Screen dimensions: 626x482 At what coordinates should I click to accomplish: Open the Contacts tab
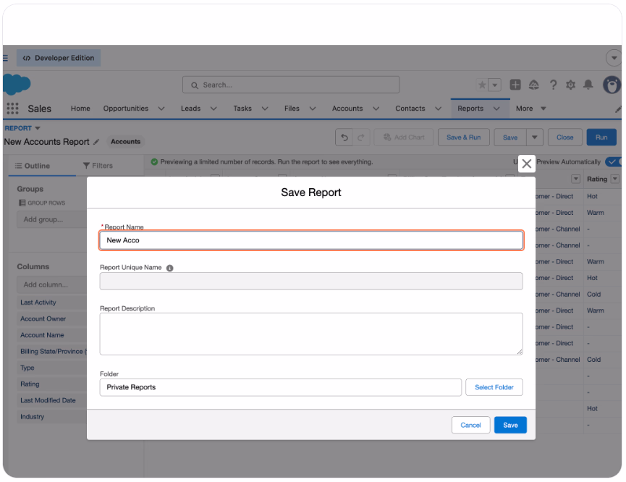coord(410,109)
